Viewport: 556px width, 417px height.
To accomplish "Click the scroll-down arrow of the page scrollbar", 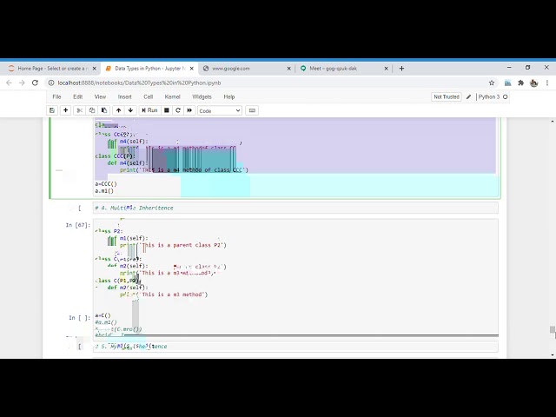I will [553, 354].
